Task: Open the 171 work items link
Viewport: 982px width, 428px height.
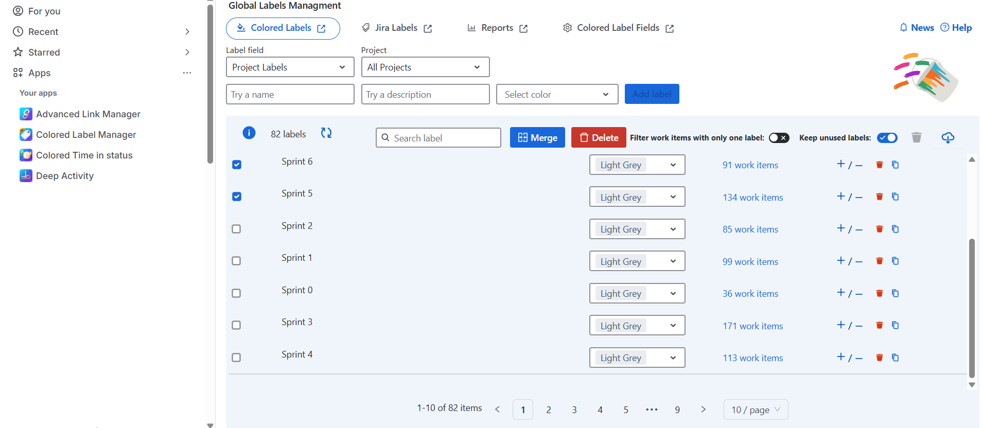Action: tap(752, 326)
